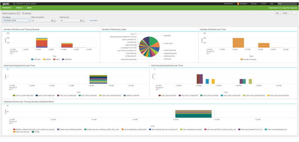Viewport: 299px width, 142px height.
Task: Open the Export dropdown
Action: pyautogui.click(x=286, y=13)
